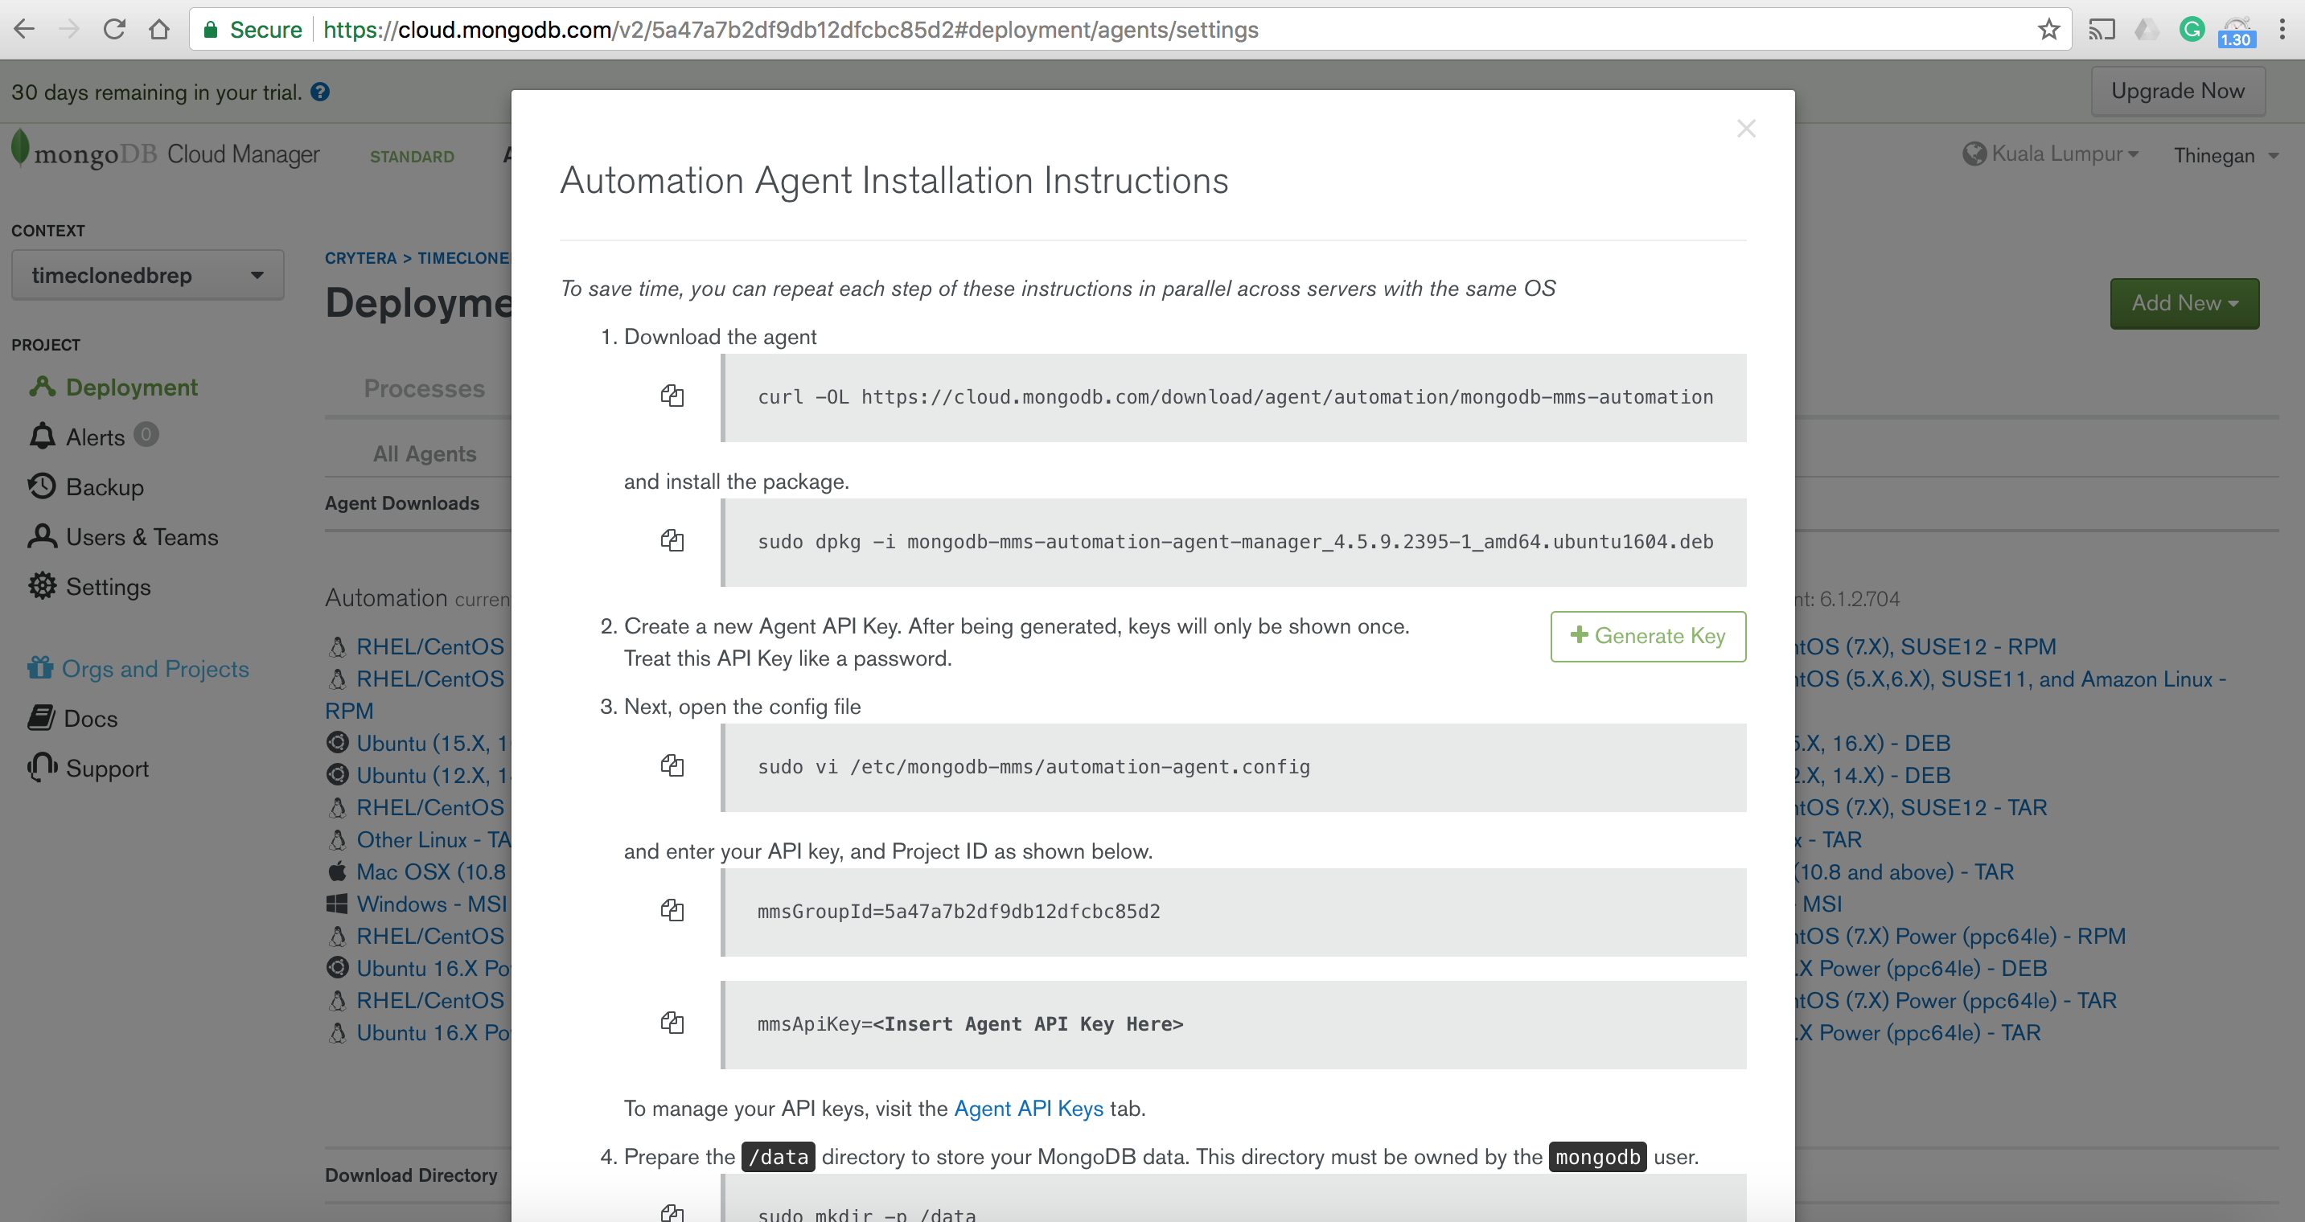The image size is (2305, 1222).
Task: Click Upgrade Now button
Action: pyautogui.click(x=2177, y=91)
